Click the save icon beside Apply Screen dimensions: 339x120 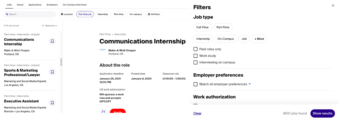(x=103, y=112)
